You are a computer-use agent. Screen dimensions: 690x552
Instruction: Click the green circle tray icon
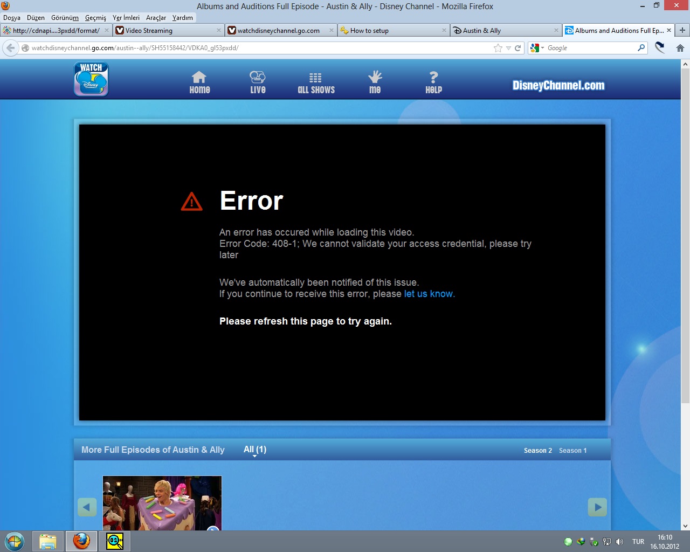point(568,542)
